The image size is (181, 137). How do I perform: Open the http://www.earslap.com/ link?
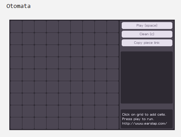144,124
